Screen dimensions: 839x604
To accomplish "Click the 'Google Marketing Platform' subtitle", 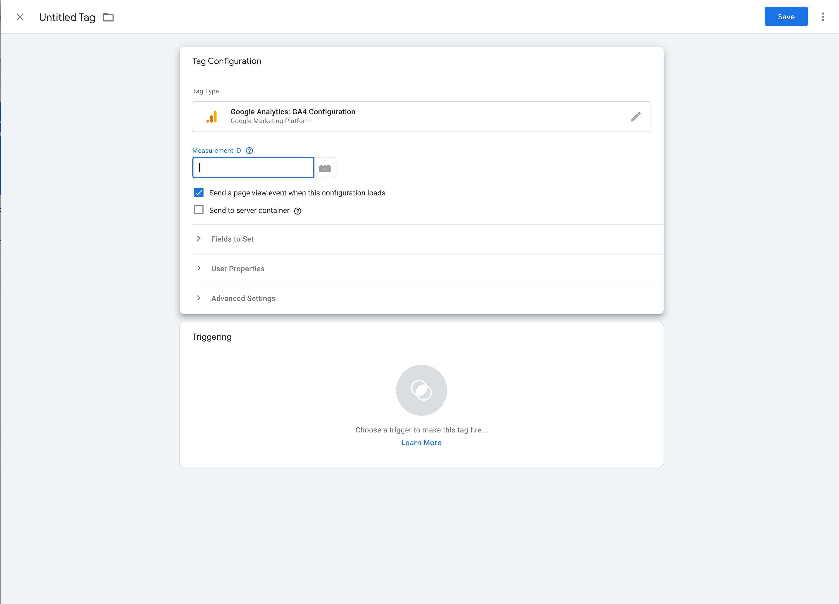I will click(x=271, y=121).
